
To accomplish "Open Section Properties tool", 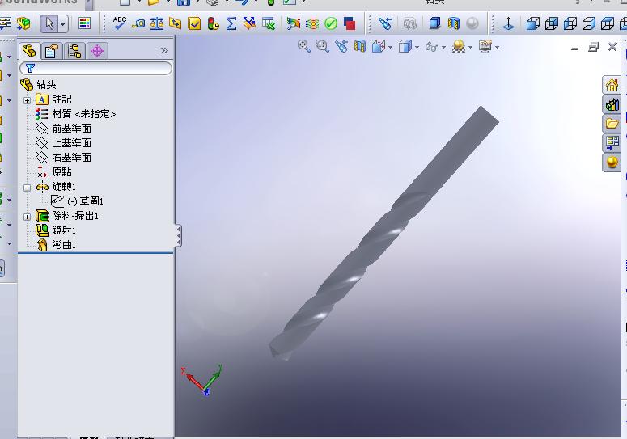I will click(x=175, y=23).
